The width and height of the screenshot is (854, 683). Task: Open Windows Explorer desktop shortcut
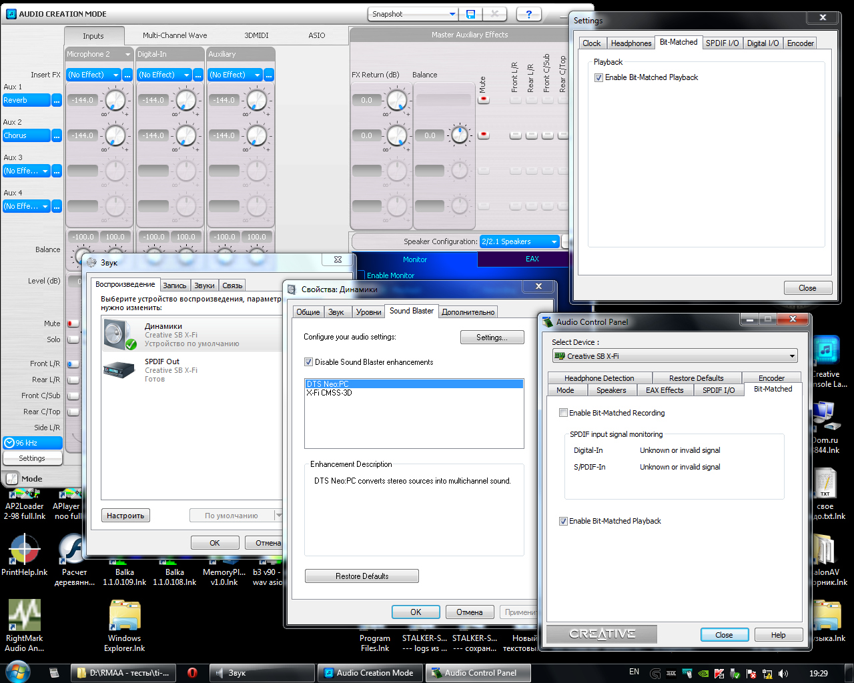point(125,615)
